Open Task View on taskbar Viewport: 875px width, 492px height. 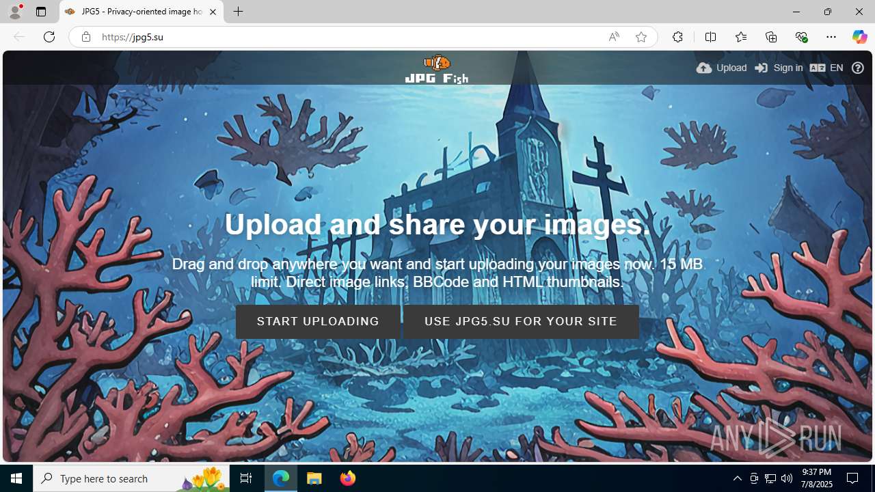tap(246, 478)
